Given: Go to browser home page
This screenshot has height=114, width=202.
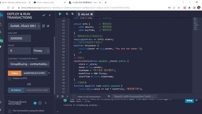Looking at the screenshot, I should pyautogui.click(x=13, y=8).
